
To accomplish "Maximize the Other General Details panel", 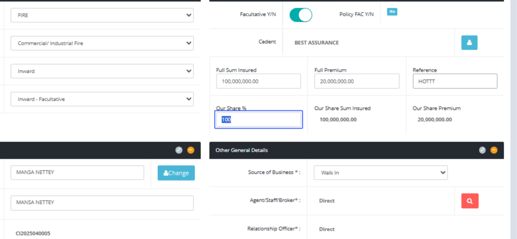I will (483, 150).
